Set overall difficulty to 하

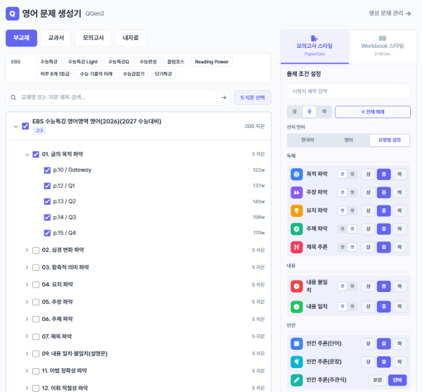coord(324,112)
